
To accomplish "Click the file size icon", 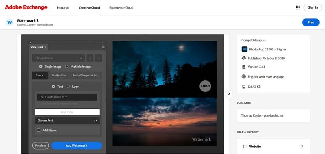I will (x=244, y=87).
